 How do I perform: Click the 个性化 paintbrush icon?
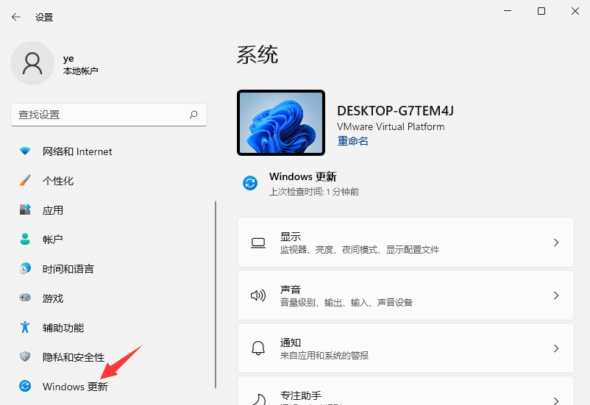[x=25, y=181]
